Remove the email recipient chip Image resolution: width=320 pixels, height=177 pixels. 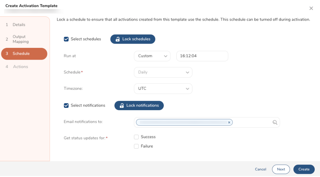[229, 122]
